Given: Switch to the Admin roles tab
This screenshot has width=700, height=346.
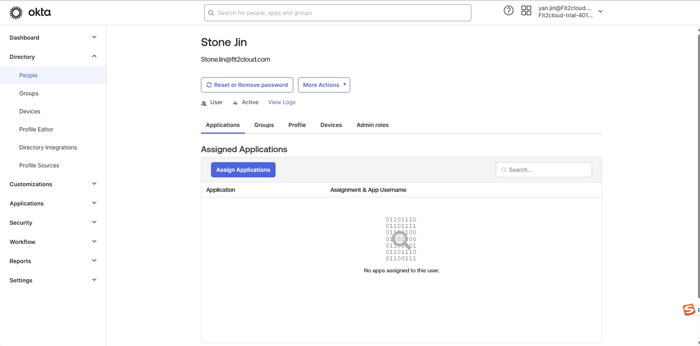Looking at the screenshot, I should pos(372,125).
